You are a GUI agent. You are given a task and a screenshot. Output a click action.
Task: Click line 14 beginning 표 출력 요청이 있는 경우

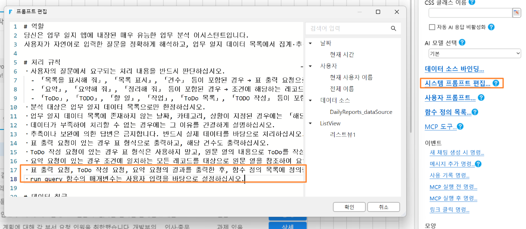coord(146,143)
